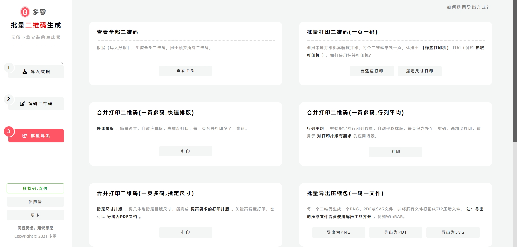Click the 导出为SVG button
The width and height of the screenshot is (517, 247).
[453, 232]
